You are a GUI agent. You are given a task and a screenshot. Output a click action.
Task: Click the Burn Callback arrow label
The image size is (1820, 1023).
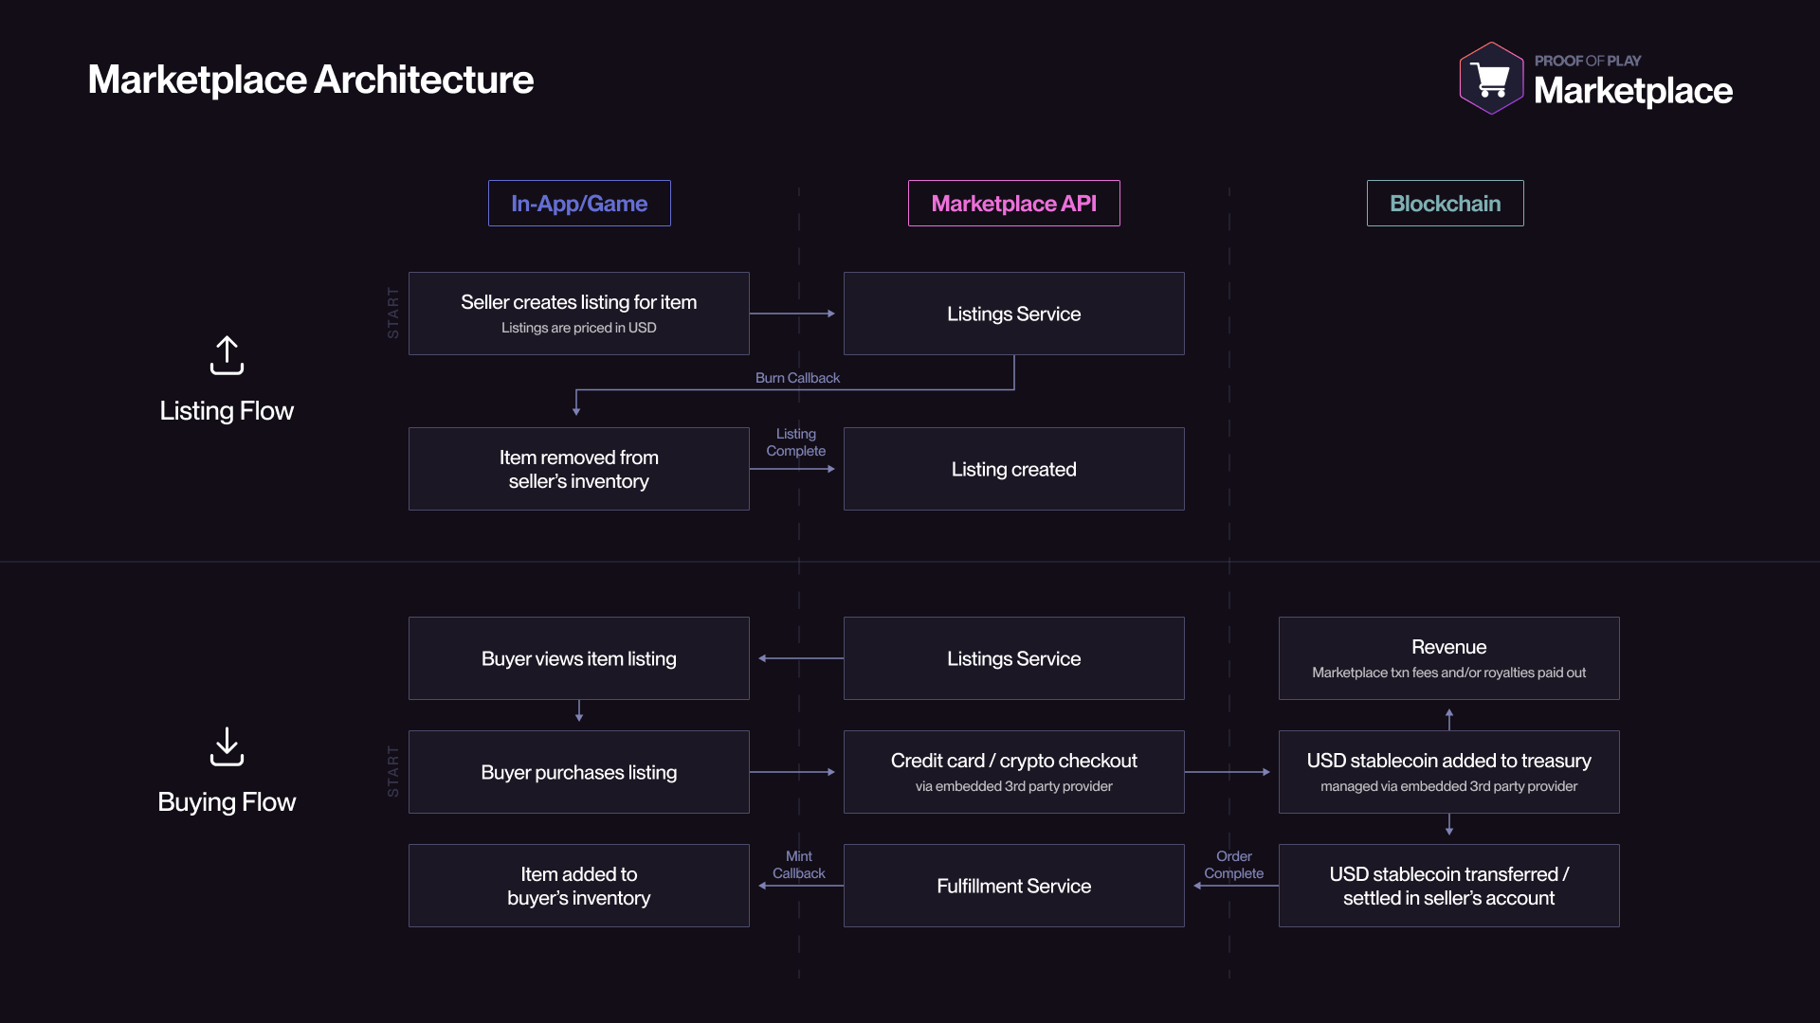[797, 378]
